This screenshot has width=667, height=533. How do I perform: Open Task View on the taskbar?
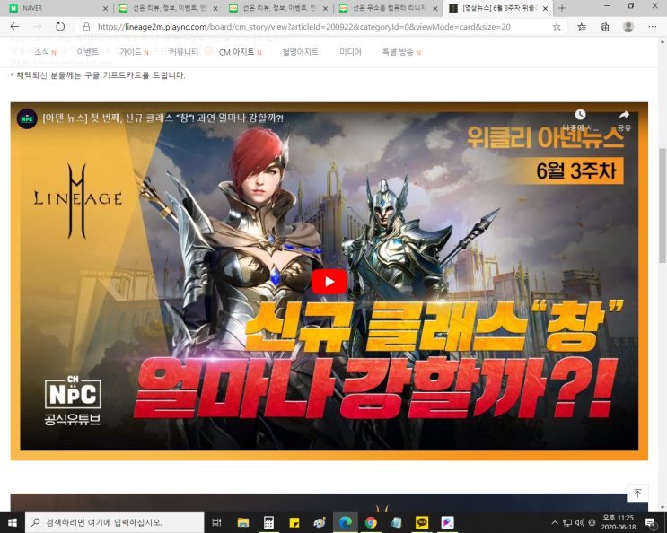tap(217, 522)
